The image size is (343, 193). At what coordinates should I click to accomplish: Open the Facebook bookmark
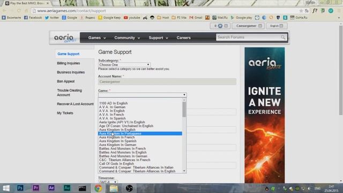click(x=33, y=18)
